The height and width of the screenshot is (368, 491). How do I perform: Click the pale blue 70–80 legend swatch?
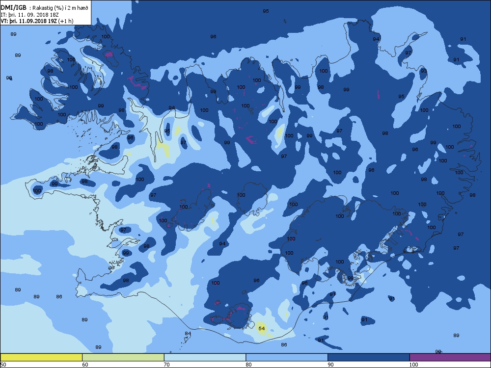(205, 357)
